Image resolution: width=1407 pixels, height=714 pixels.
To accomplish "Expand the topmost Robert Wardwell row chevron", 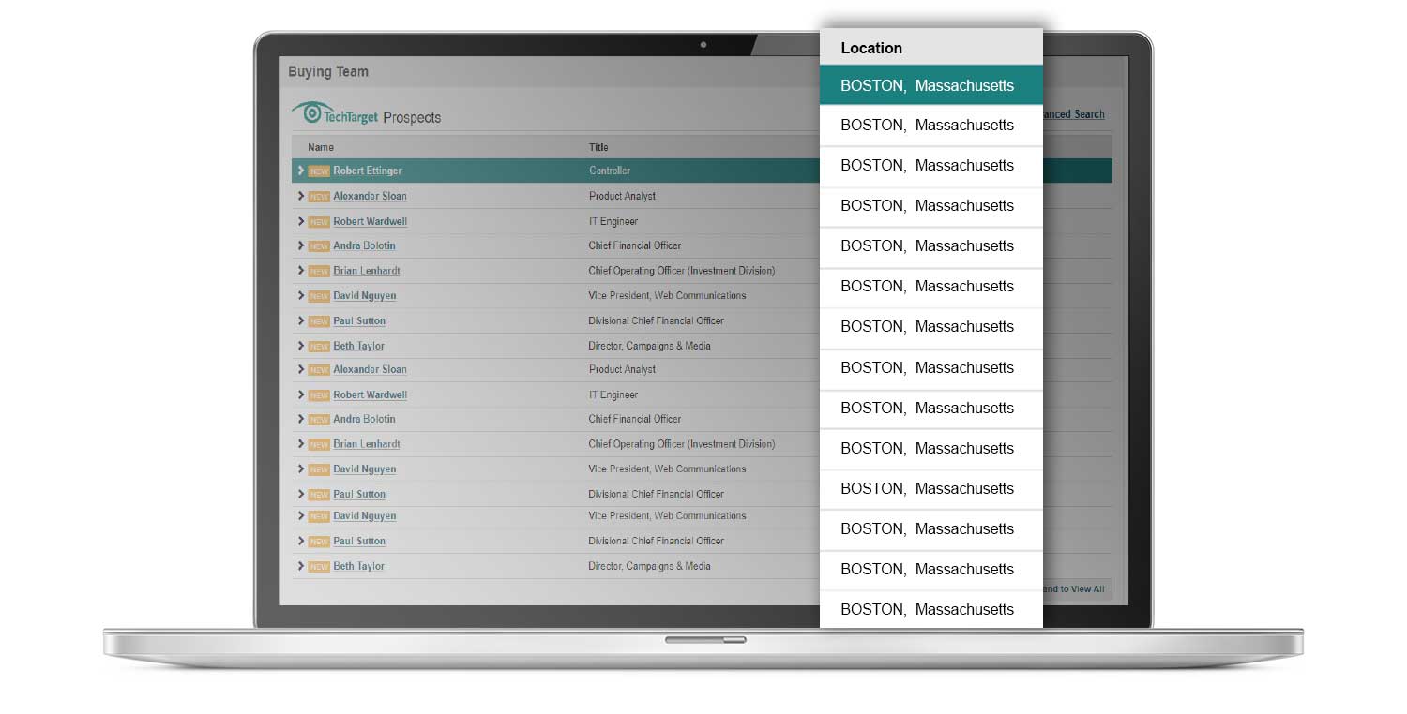I will [301, 221].
